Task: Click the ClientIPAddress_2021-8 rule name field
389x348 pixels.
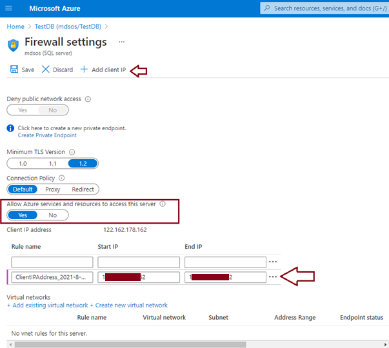Action: pyautogui.click(x=52, y=277)
